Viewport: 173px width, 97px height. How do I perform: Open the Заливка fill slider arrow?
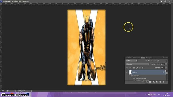point(166,68)
